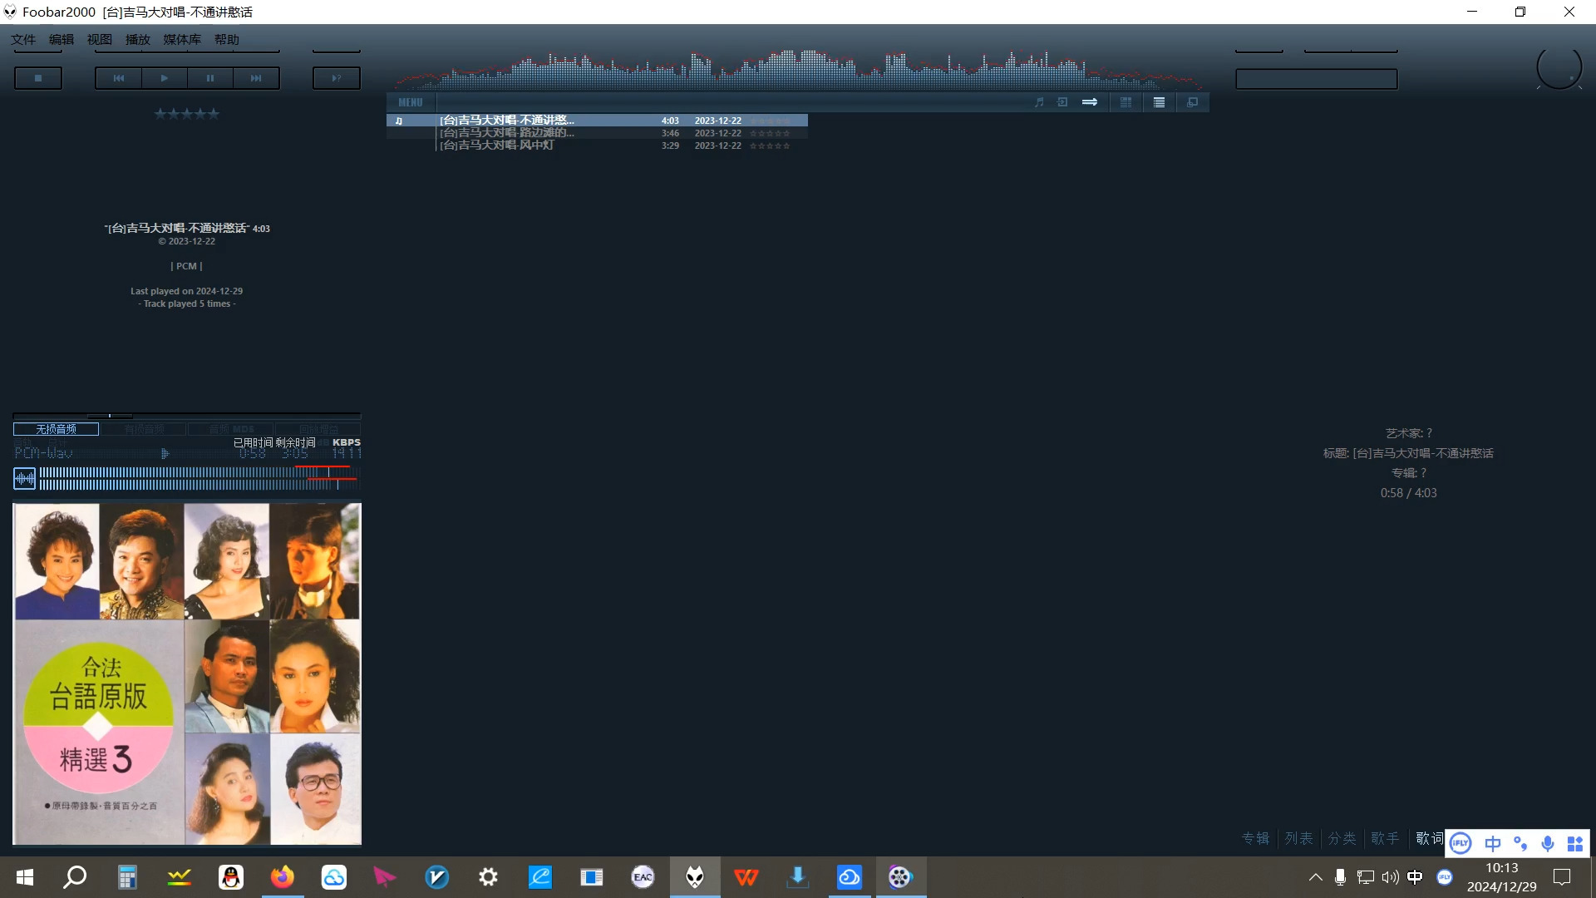Click the VU level meter bars
Screen dimensions: 1596x898
(199, 478)
